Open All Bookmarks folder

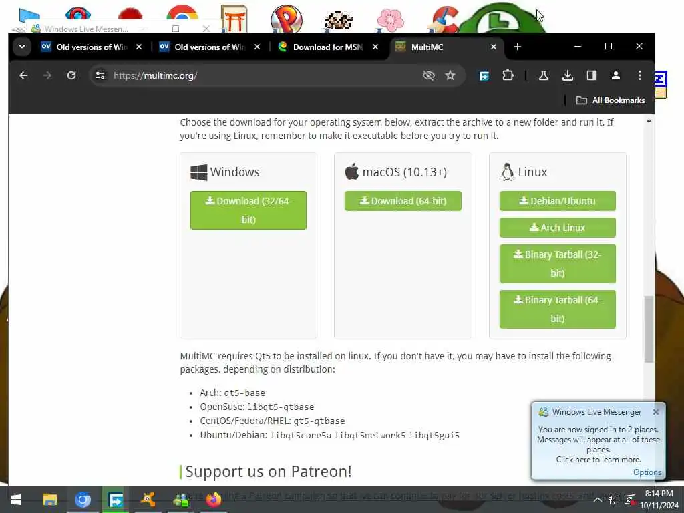point(611,100)
